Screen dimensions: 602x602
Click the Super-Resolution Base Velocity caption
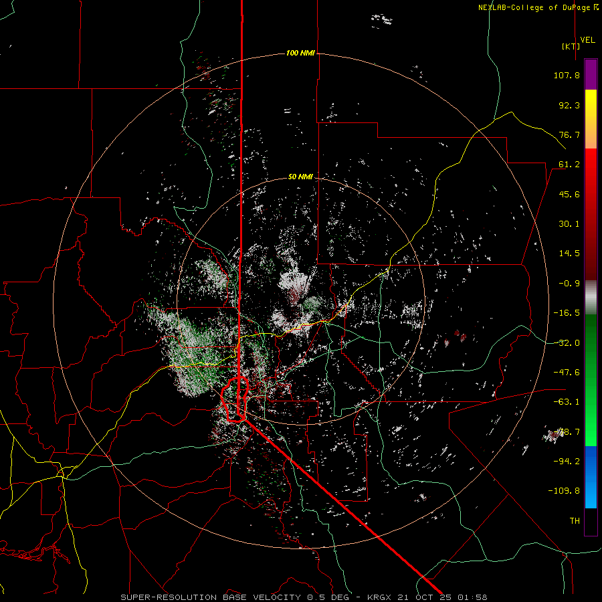point(304,597)
